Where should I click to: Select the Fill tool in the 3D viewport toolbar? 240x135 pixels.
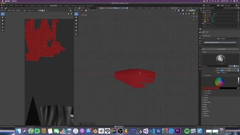[76, 27]
